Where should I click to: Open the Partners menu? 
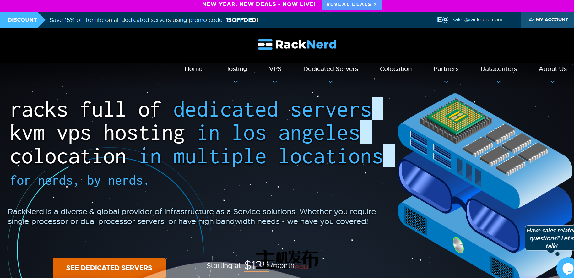446,69
